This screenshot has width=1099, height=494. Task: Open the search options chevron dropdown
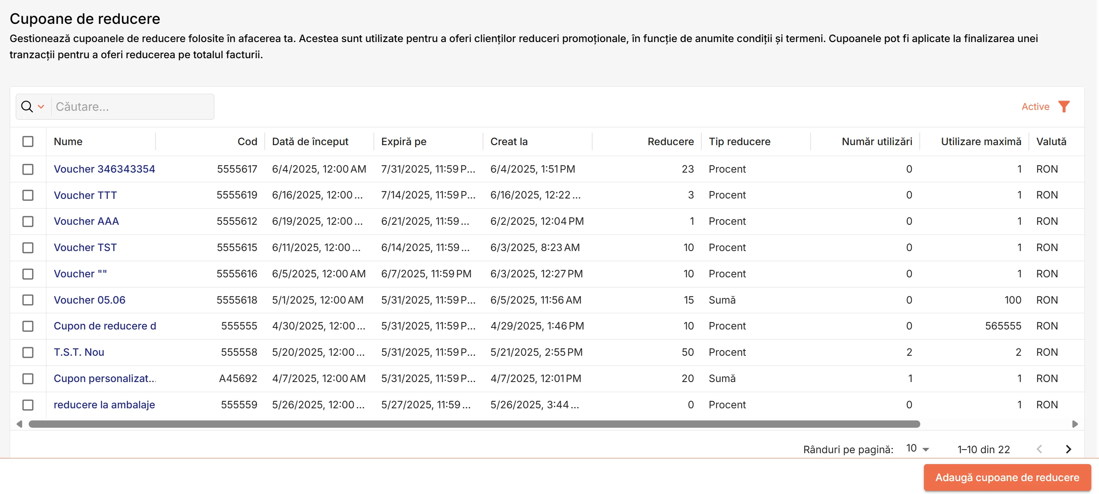(x=41, y=107)
